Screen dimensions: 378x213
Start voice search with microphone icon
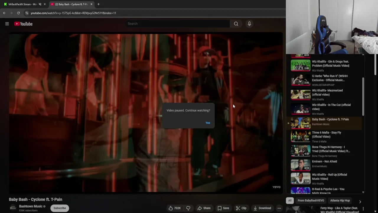tap(249, 24)
